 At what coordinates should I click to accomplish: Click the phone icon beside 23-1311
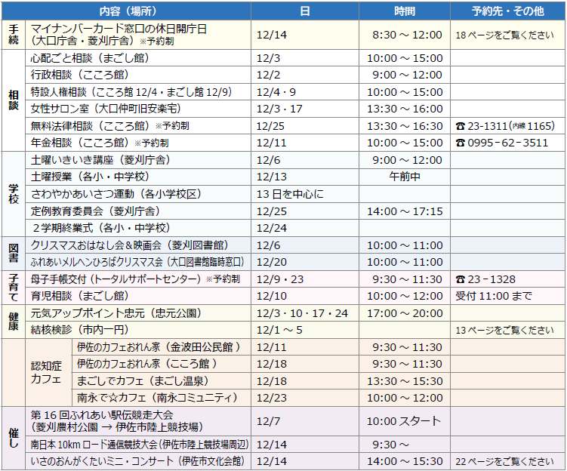(x=460, y=126)
